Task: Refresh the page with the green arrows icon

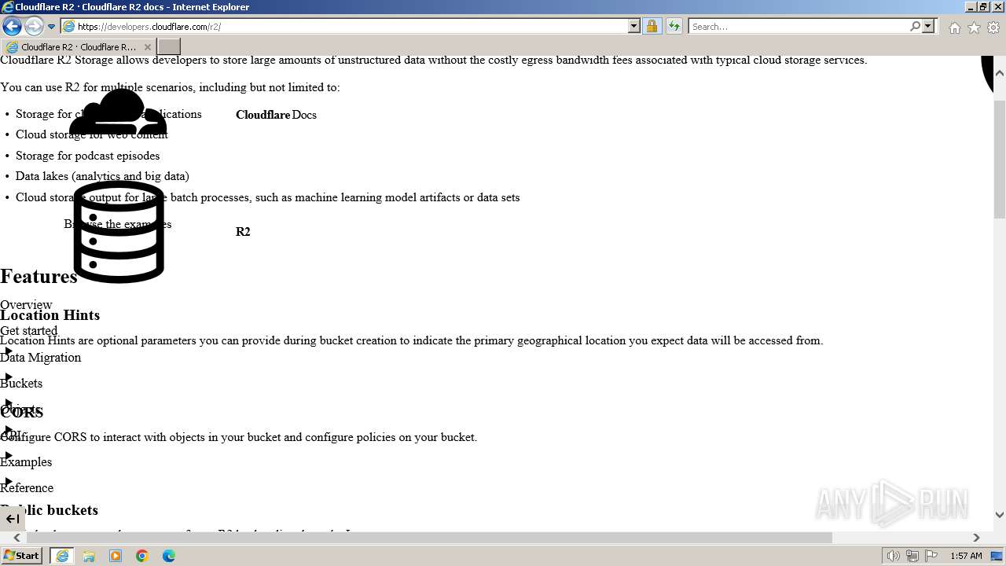Action: tap(674, 26)
